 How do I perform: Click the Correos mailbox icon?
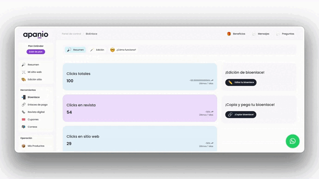(x=24, y=127)
